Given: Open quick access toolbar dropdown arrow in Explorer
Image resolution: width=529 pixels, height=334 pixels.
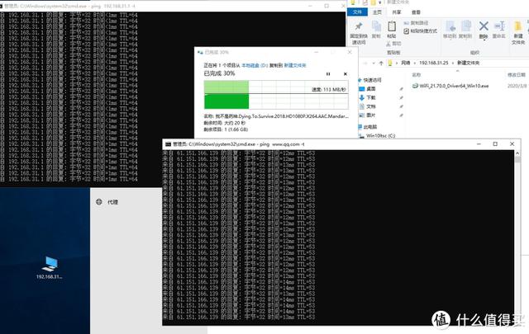Looking at the screenshot, I should [380, 2].
